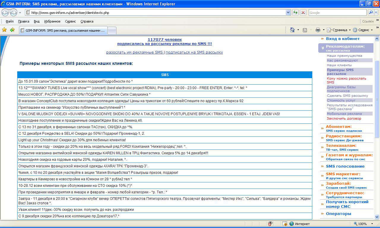Open Заключить договор sidebar link
This screenshot has width=380, height=228.
coord(344,118)
